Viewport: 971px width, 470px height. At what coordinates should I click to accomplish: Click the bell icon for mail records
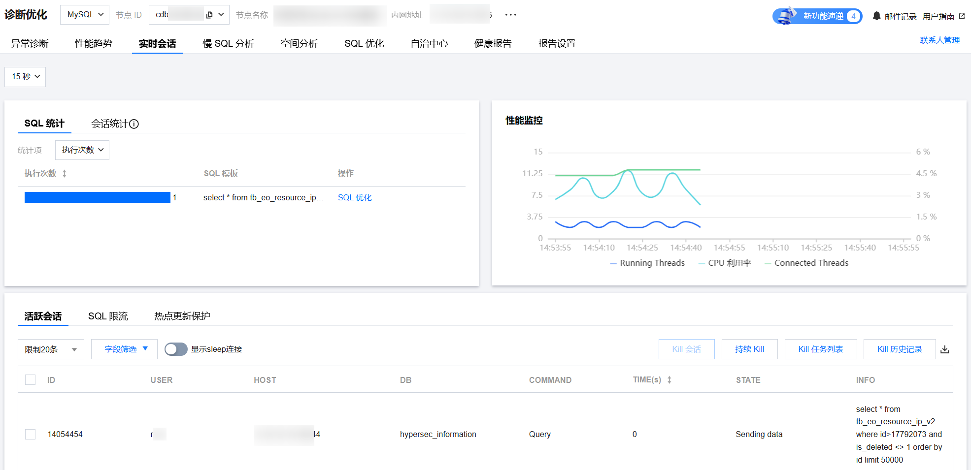876,16
